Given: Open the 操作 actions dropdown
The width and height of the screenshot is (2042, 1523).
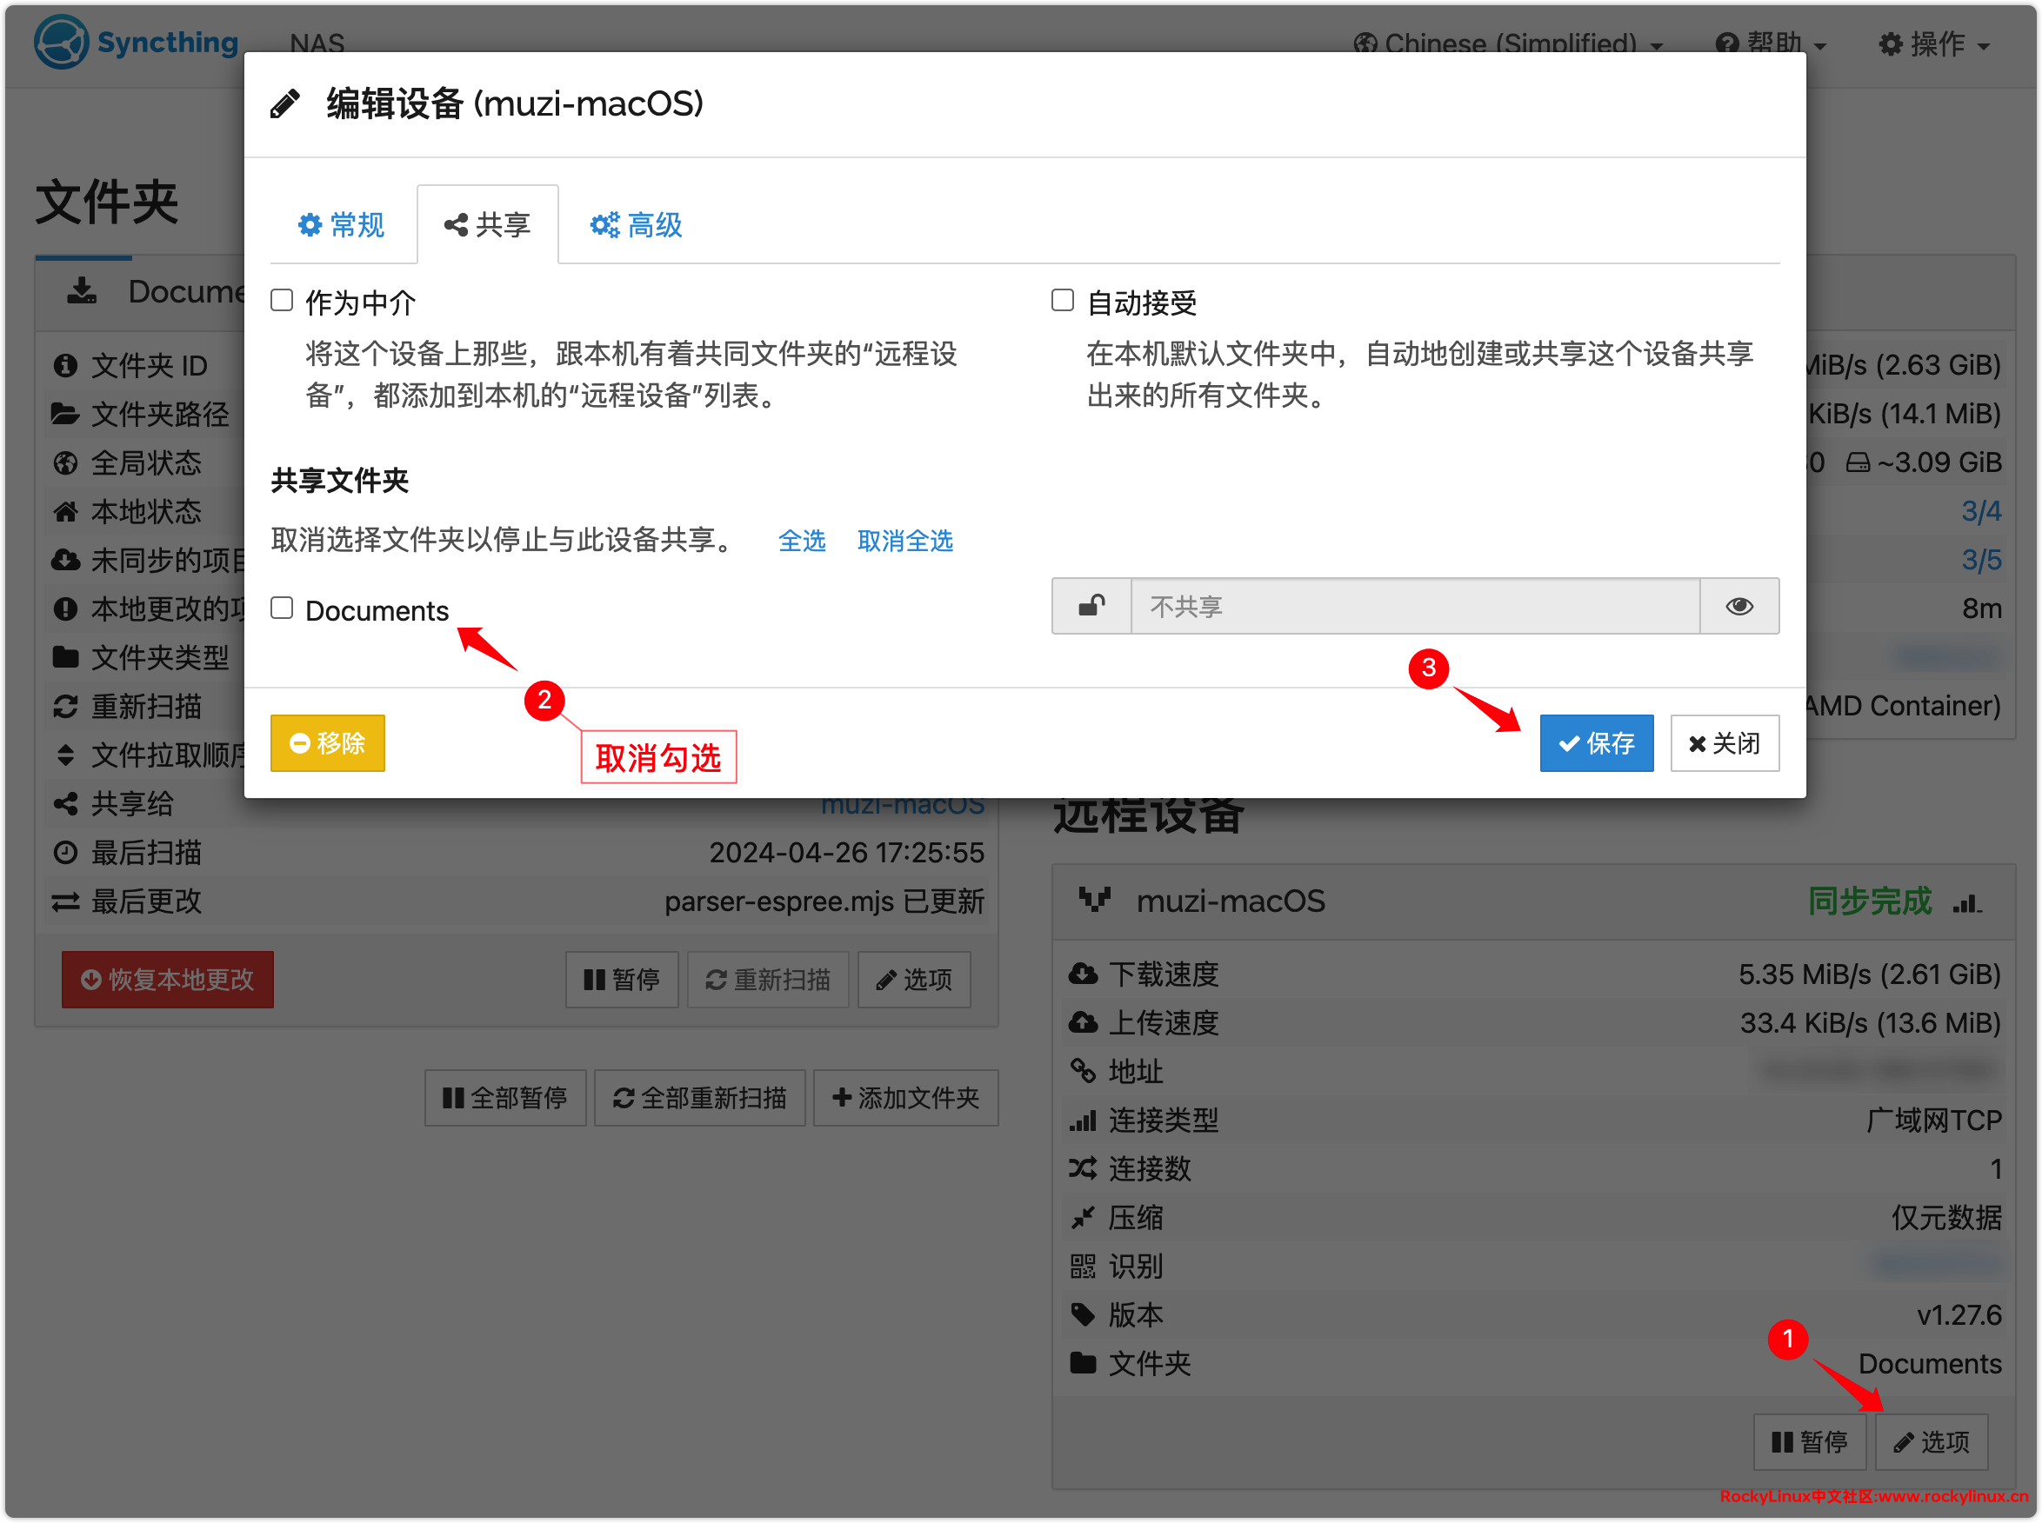Looking at the screenshot, I should click(x=1935, y=43).
